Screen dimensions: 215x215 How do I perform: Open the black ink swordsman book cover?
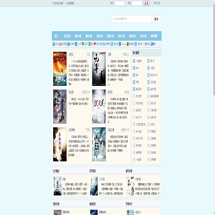point(99,69)
